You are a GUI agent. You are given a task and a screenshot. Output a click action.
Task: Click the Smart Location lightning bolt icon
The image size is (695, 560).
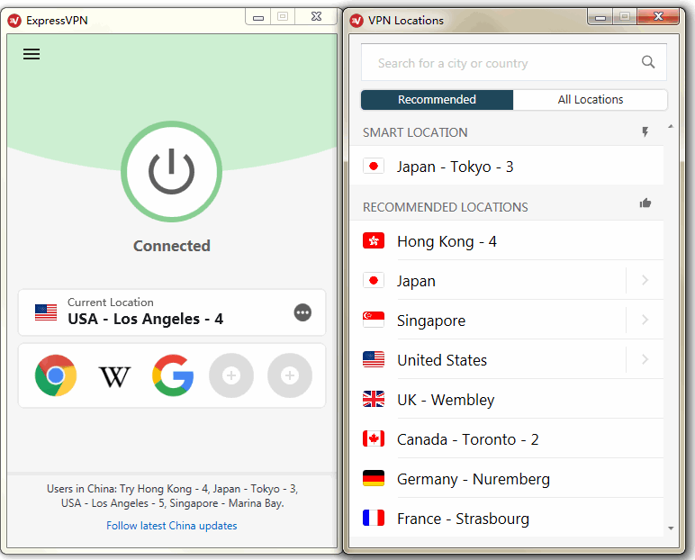tap(645, 132)
